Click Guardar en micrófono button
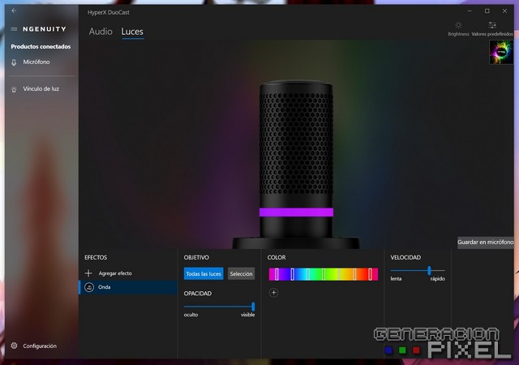This screenshot has height=365, width=519. (x=485, y=243)
